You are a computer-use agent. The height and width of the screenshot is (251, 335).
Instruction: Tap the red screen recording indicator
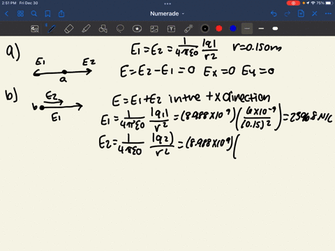pyautogui.click(x=293, y=3)
